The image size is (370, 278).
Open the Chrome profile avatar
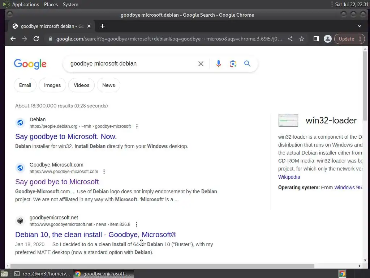327,39
